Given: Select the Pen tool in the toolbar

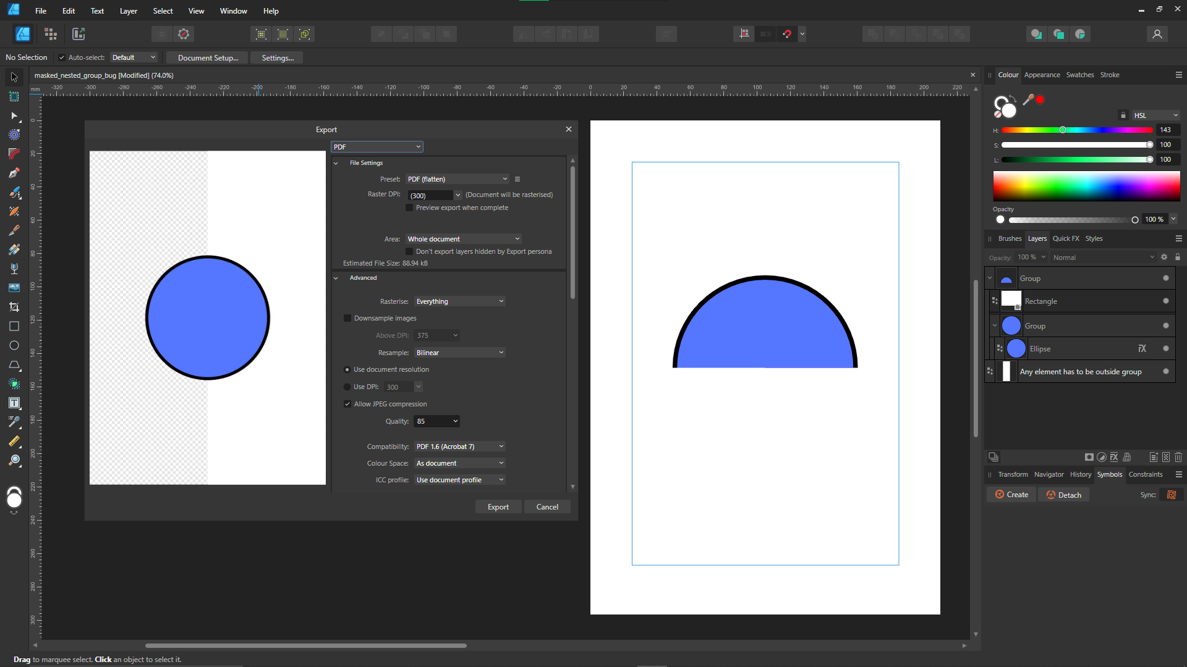Looking at the screenshot, I should pyautogui.click(x=14, y=173).
